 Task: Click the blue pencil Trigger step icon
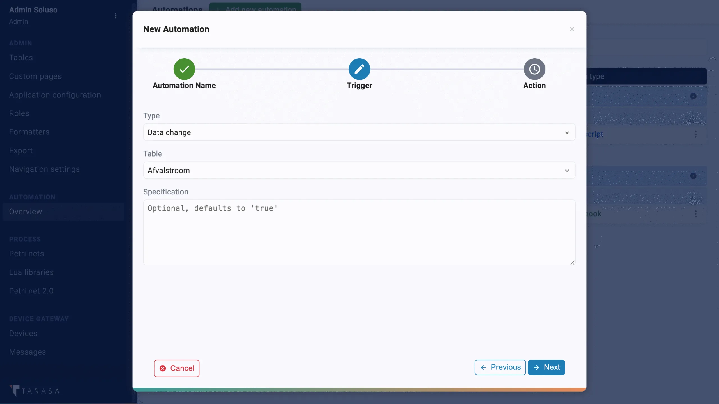tap(359, 69)
